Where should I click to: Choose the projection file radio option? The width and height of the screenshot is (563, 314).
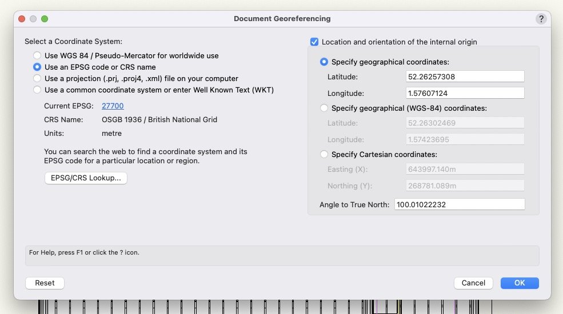37,79
